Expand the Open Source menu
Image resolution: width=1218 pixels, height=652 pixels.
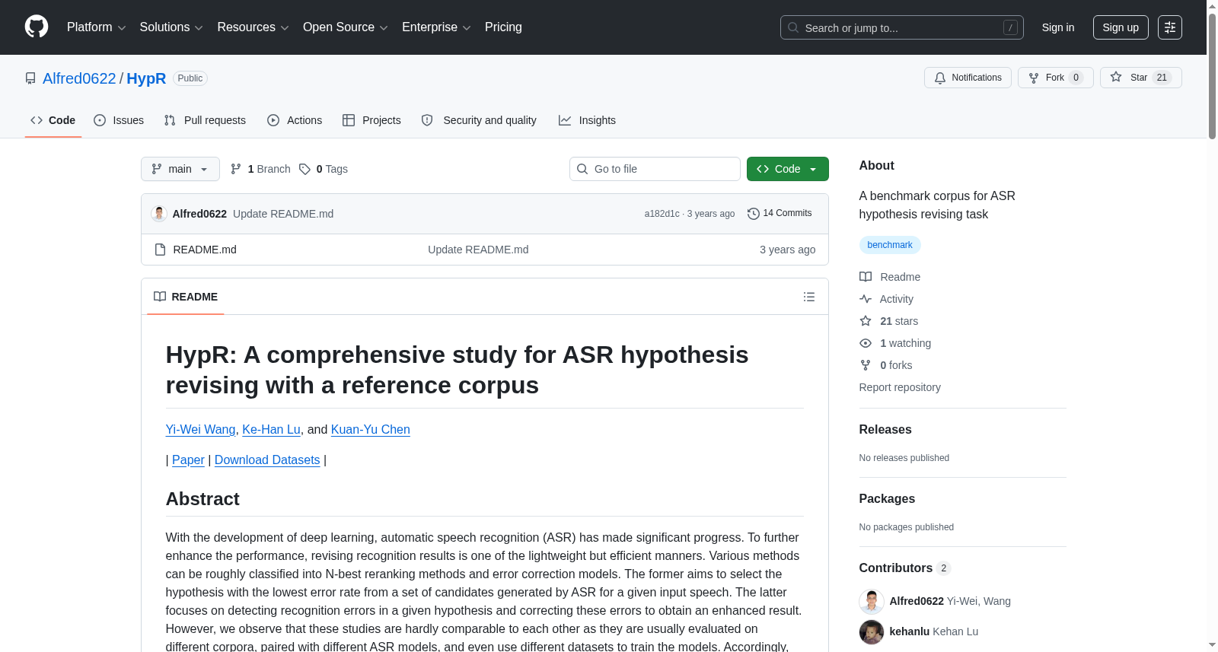[346, 27]
